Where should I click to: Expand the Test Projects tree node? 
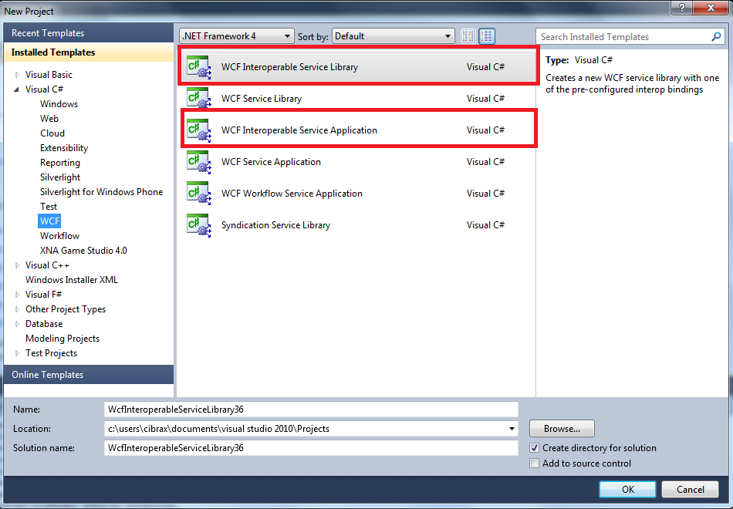[x=17, y=353]
